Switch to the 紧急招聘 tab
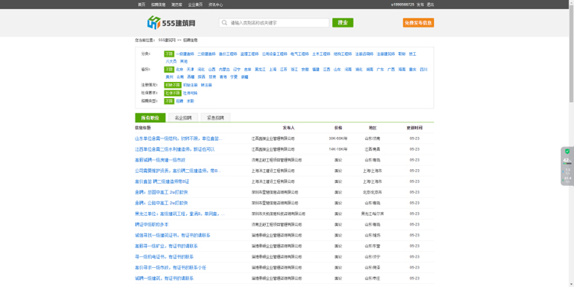This screenshot has width=574, height=287. click(216, 118)
